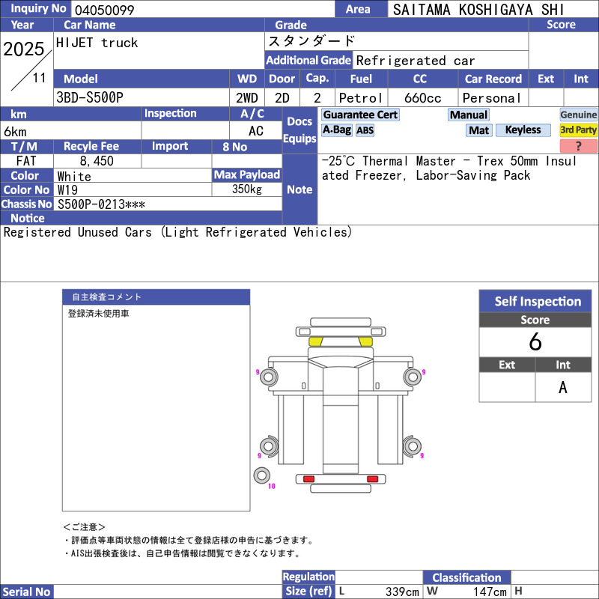The image size is (599, 599).
Task: Click the color value White
Action: point(74,176)
